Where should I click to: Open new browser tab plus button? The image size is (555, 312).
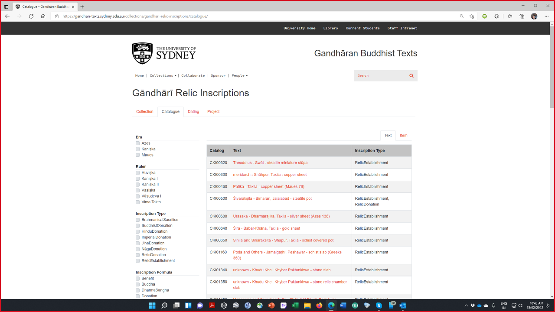82,6
